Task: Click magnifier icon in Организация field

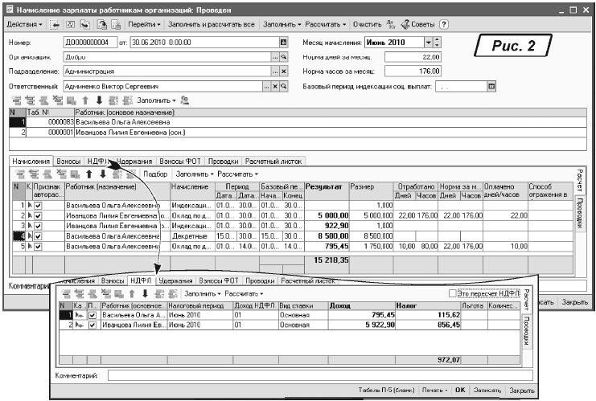Action: point(283,57)
